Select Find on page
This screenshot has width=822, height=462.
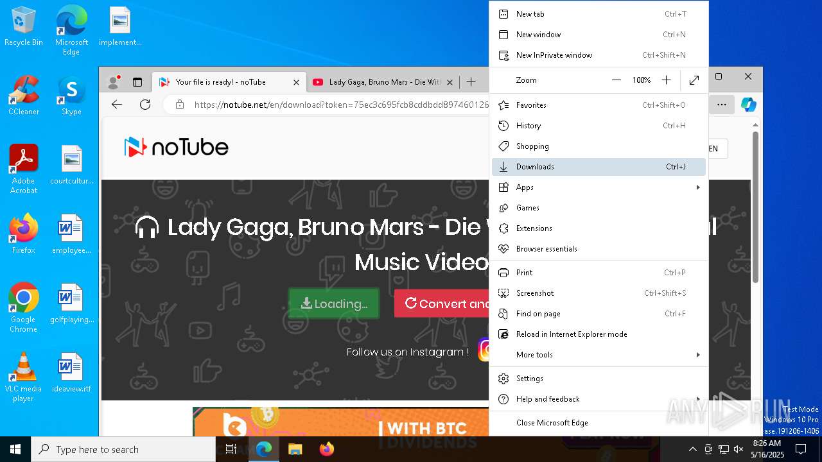point(599,314)
